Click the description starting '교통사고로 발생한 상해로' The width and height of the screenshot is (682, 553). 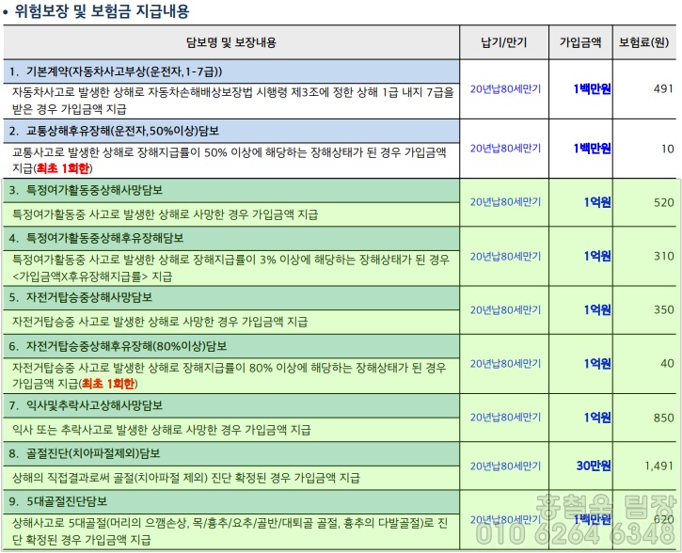(230, 160)
